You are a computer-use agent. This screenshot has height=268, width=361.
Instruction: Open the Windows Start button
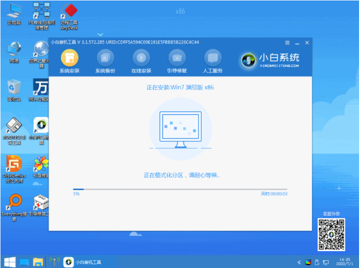(10, 262)
